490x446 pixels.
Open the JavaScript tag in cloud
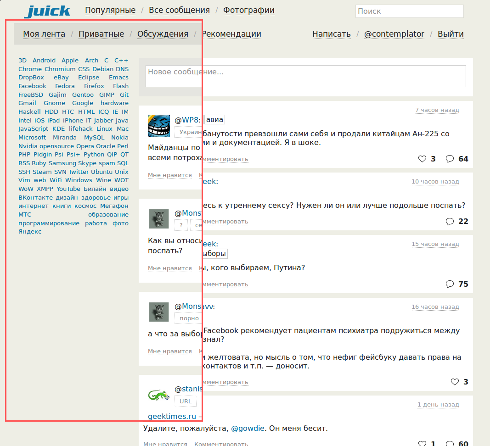tap(33, 128)
